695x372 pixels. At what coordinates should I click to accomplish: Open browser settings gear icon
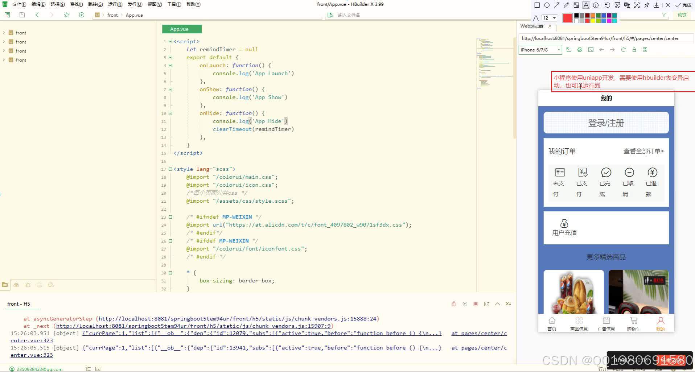tap(580, 50)
